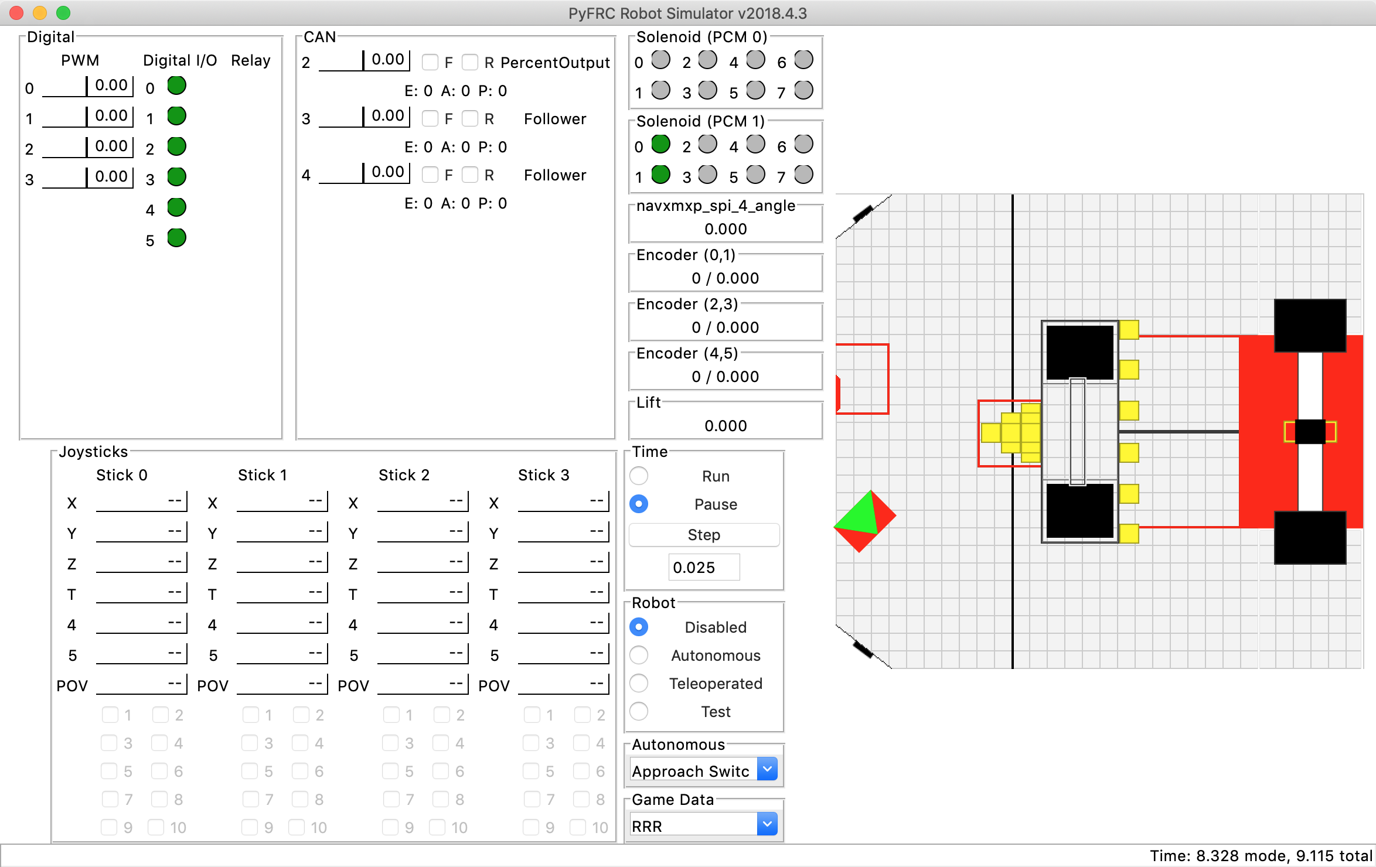Toggle Digital I/O indicator 5
The width and height of the screenshot is (1376, 867).
point(176,238)
